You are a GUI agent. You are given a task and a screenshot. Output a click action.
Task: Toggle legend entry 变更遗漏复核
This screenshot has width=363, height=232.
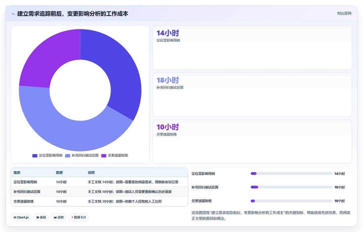pyautogui.click(x=115, y=155)
